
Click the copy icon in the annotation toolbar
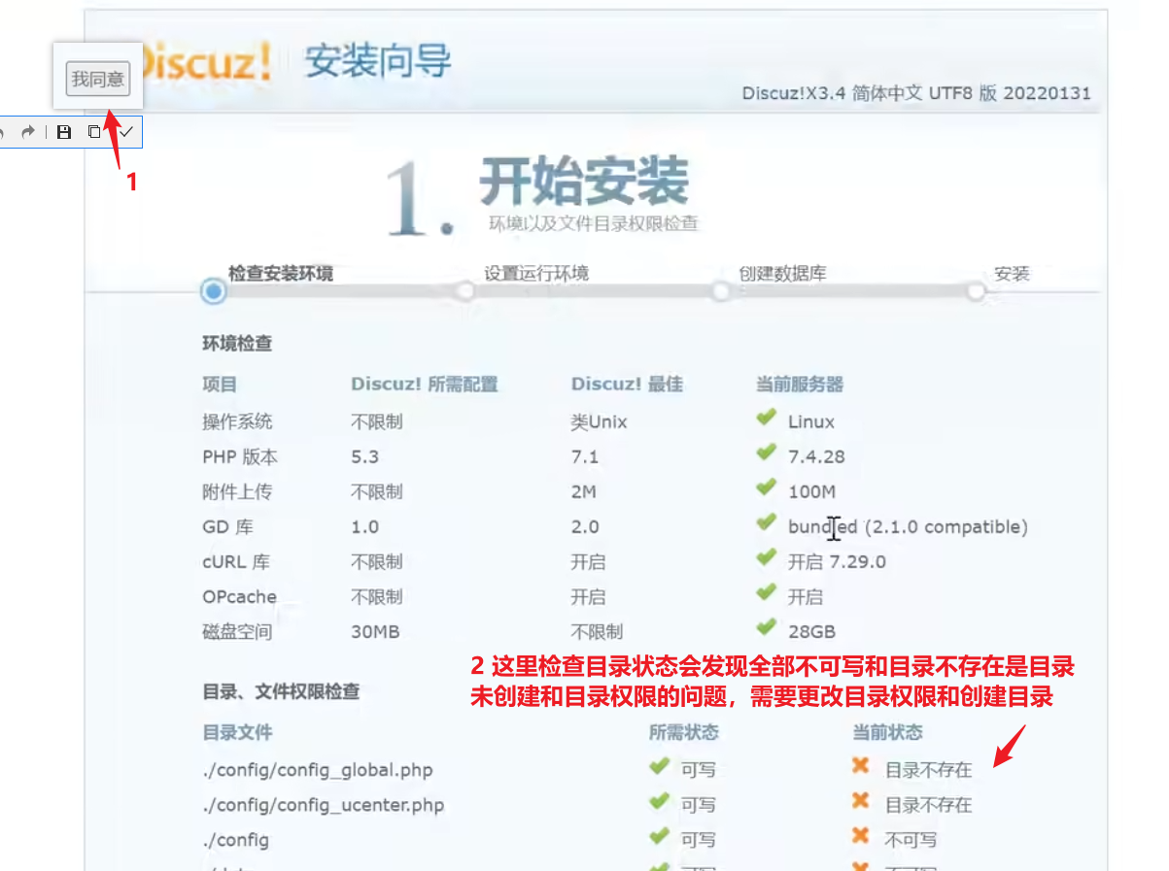point(94,132)
